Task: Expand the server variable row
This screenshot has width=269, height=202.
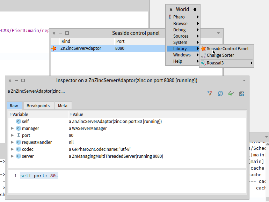Action: (12, 156)
